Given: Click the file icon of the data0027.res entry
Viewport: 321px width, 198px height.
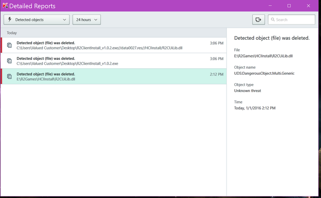Looking at the screenshot, I should point(9,45).
